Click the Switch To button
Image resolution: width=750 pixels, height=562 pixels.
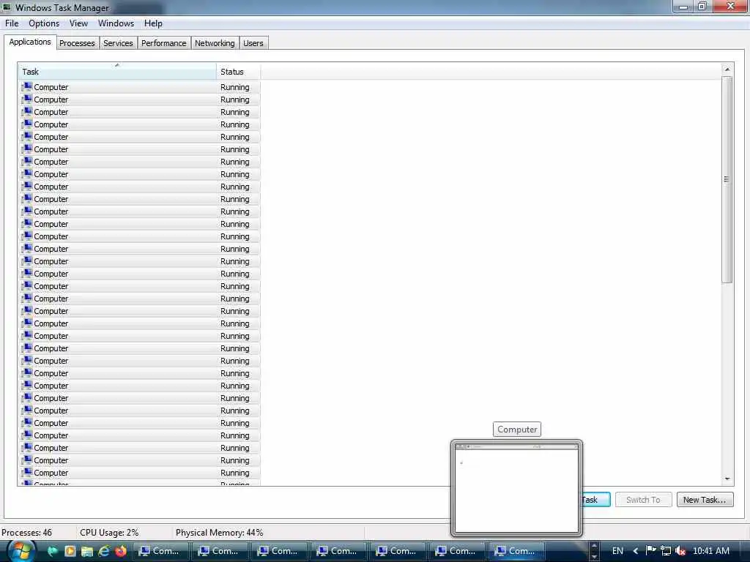click(x=643, y=500)
